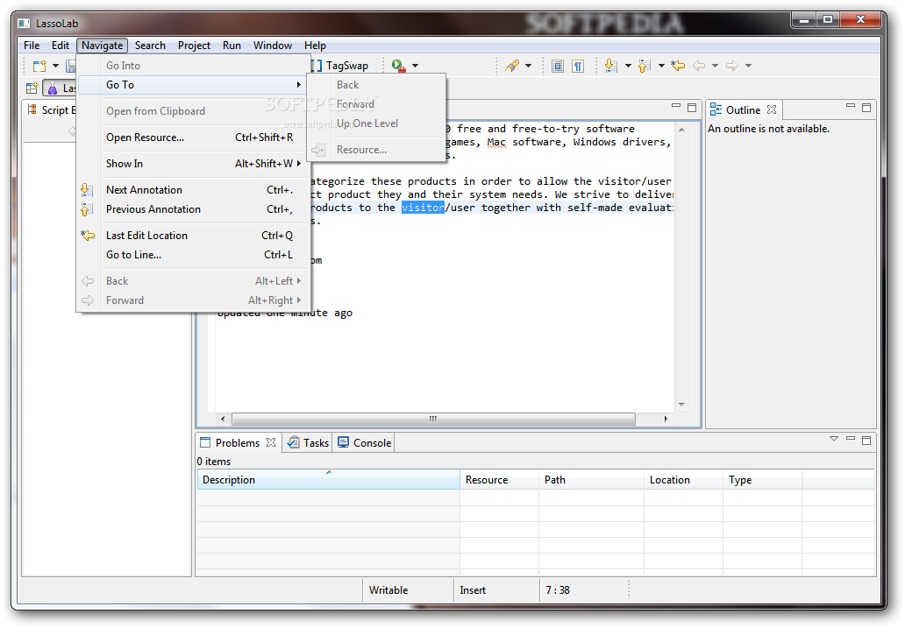Image resolution: width=905 pixels, height=628 pixels.
Task: Open the Problems view menu triangle
Action: (833, 440)
